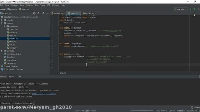Open the Navigate menu

(14, 5)
